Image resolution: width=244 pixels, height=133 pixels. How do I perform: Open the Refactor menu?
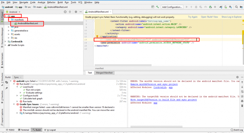pos(51,2)
